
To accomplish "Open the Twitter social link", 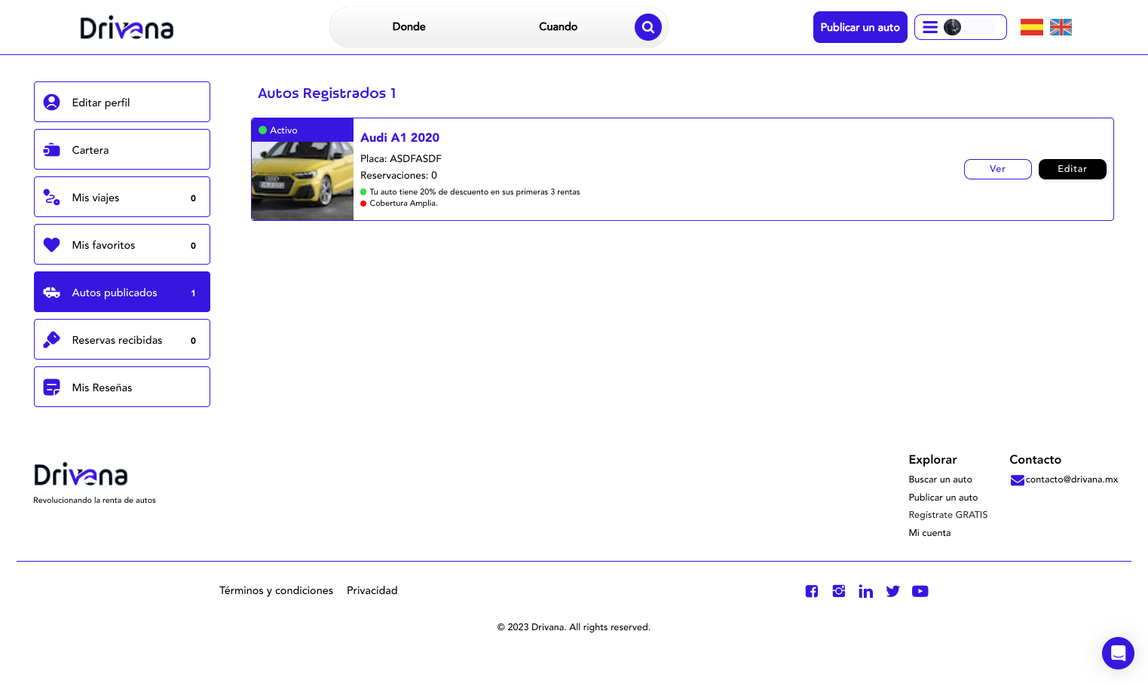I will click(x=892, y=591).
